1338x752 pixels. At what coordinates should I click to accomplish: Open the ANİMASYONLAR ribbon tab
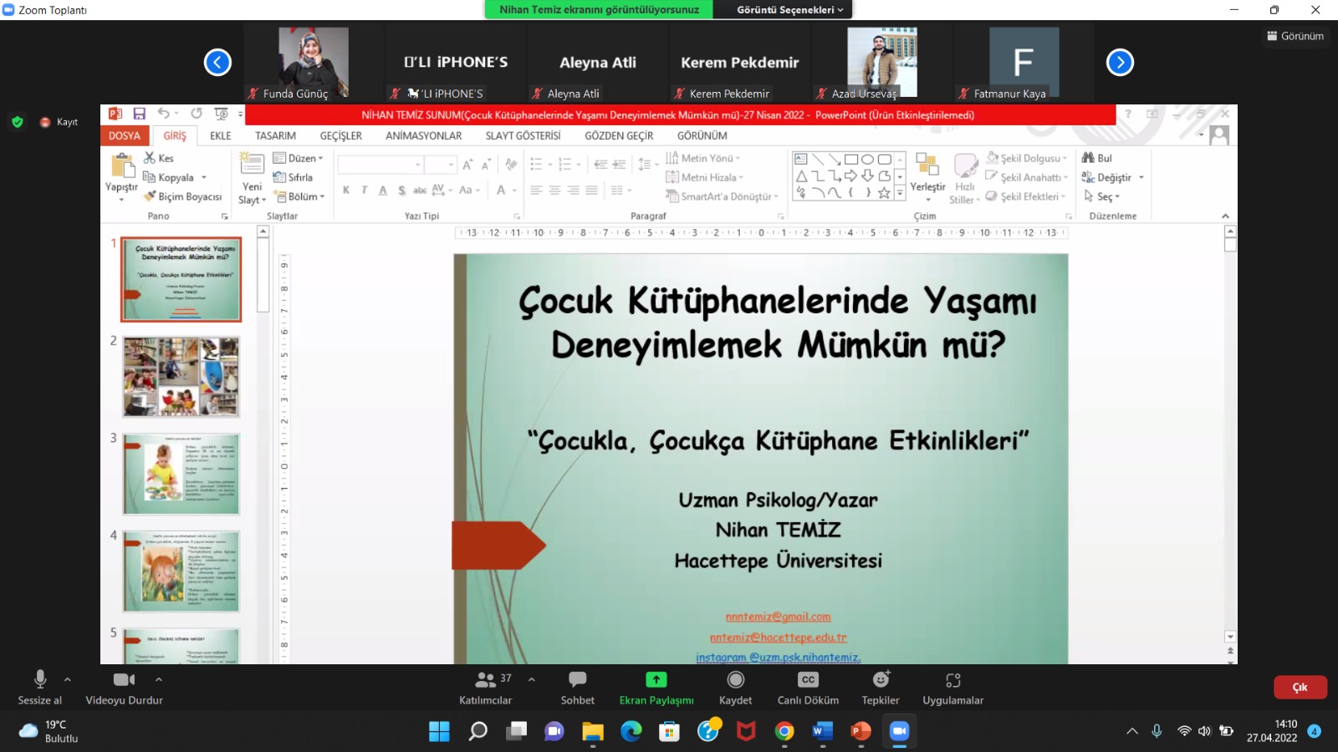[423, 135]
